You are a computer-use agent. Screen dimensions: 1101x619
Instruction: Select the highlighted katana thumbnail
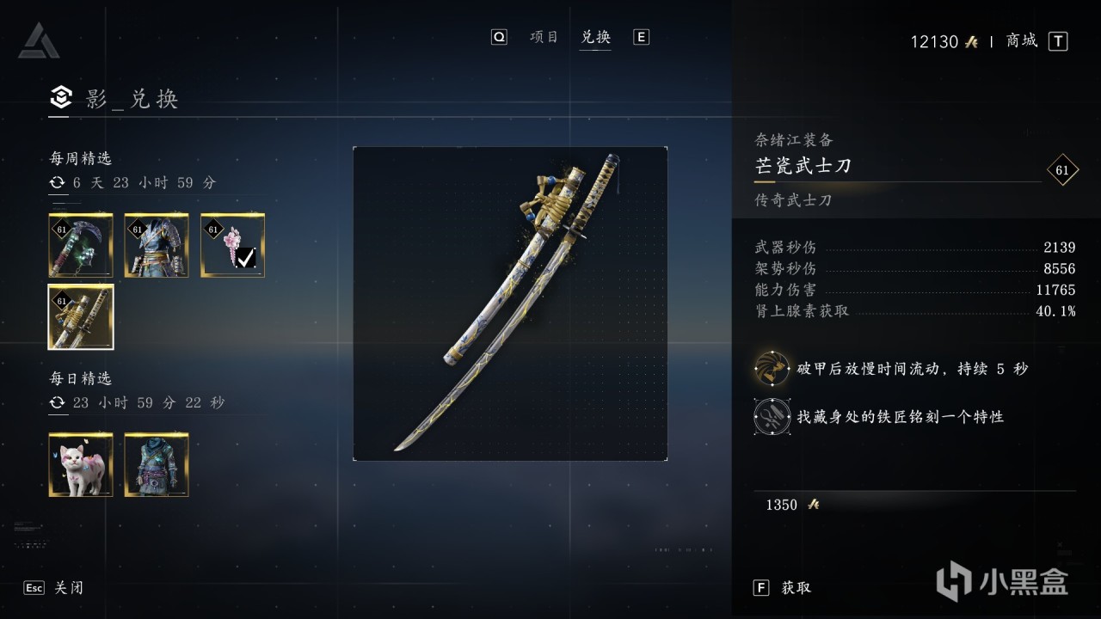pos(81,317)
